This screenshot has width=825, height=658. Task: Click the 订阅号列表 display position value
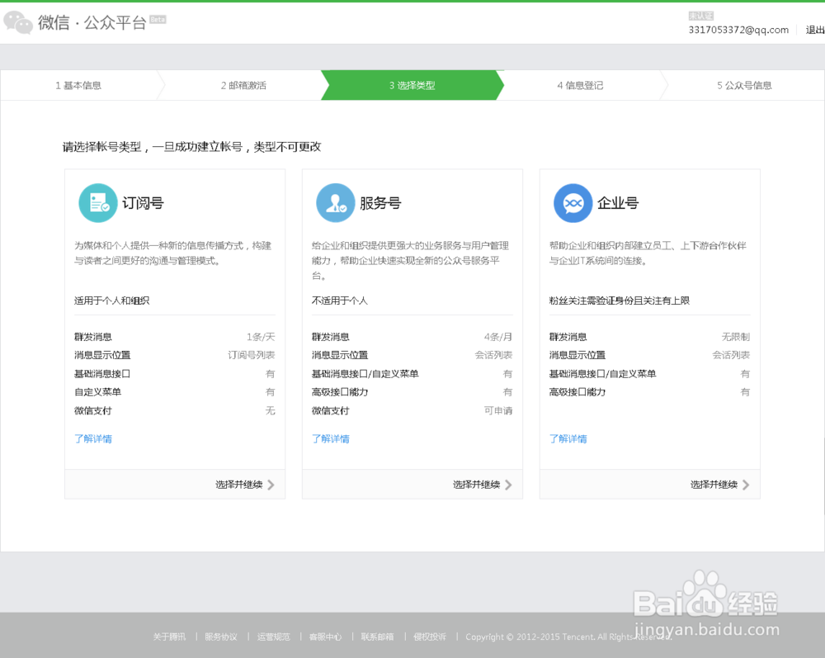point(252,355)
